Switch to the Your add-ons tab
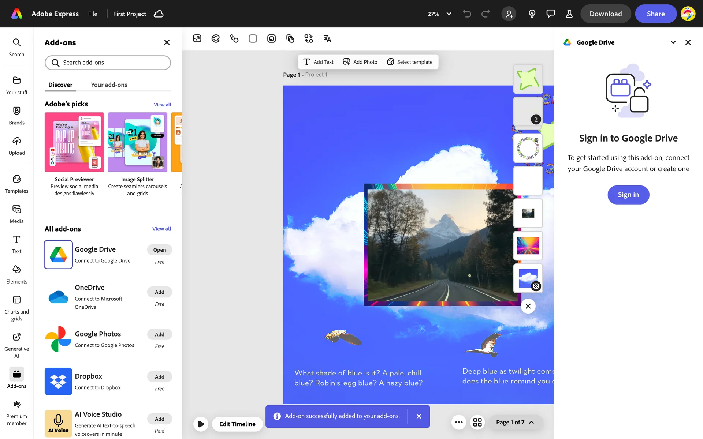This screenshot has height=439, width=703. pyautogui.click(x=109, y=85)
